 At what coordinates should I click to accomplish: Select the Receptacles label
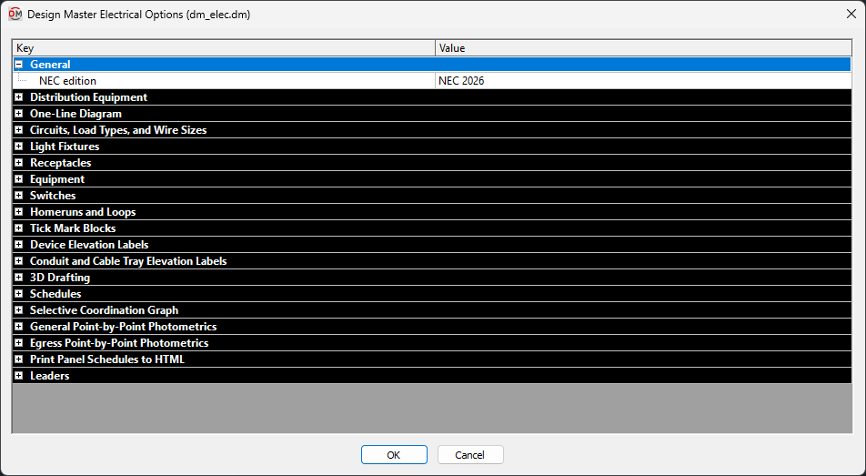(60, 163)
